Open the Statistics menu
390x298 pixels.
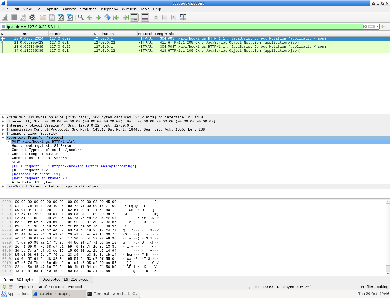tap(88, 9)
